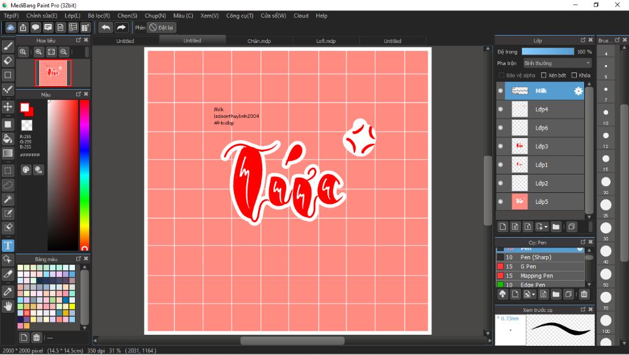Click the zoom out magnifier in Navigator

63,52
